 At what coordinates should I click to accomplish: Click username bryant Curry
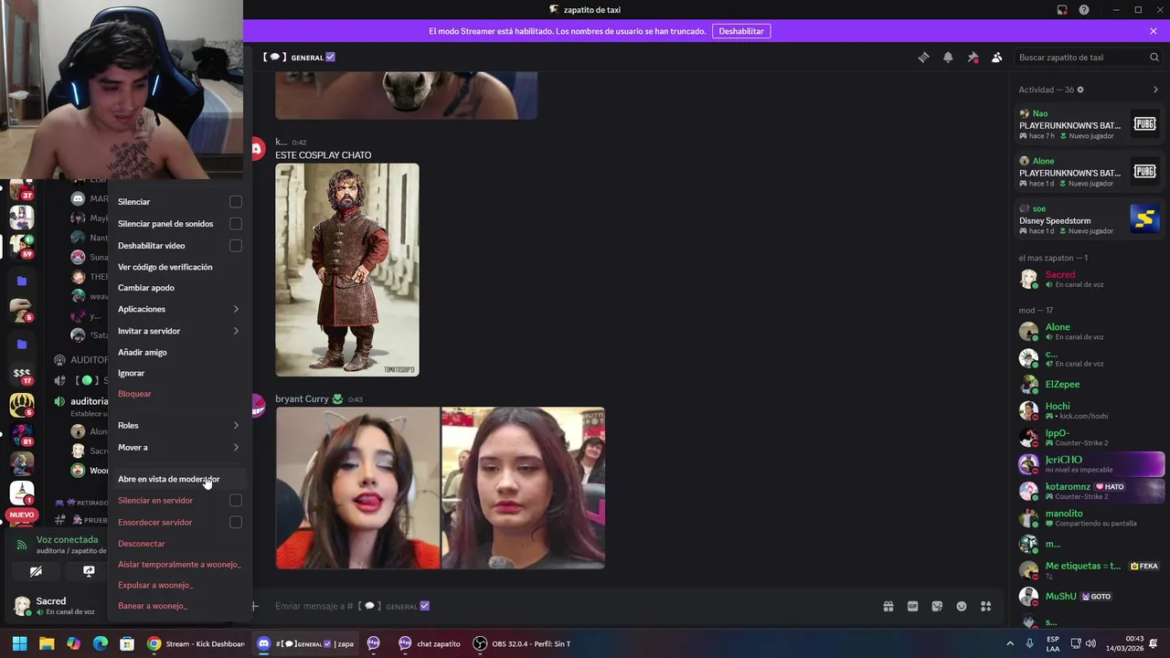(x=302, y=399)
